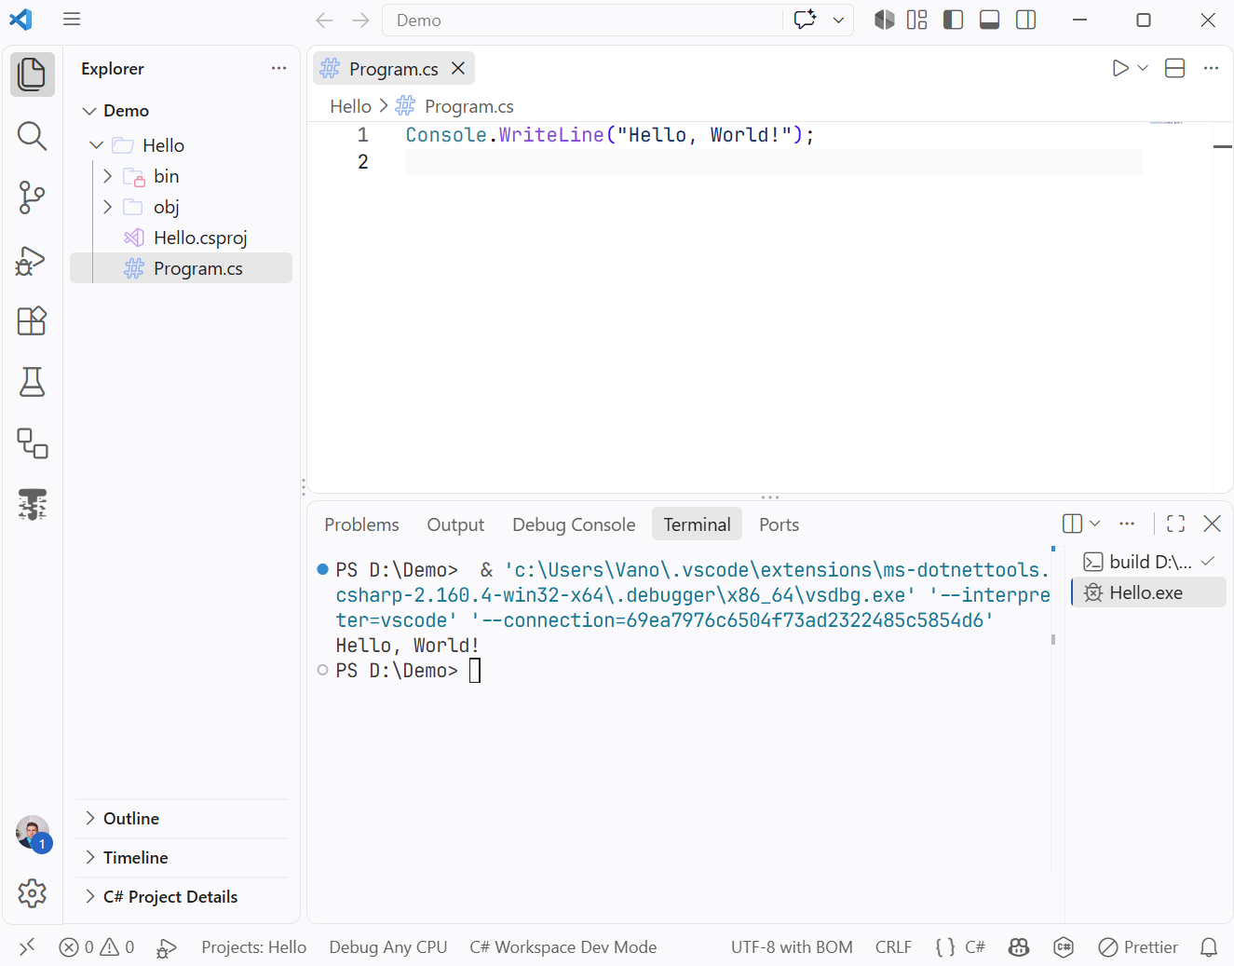This screenshot has height=966, width=1234.
Task: Select Program.cs in the Explorer tree
Action: pyautogui.click(x=182, y=268)
